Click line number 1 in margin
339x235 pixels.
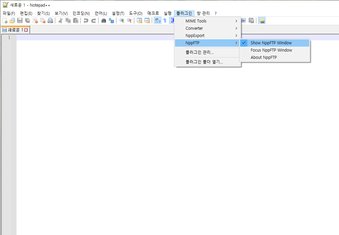tap(9, 37)
